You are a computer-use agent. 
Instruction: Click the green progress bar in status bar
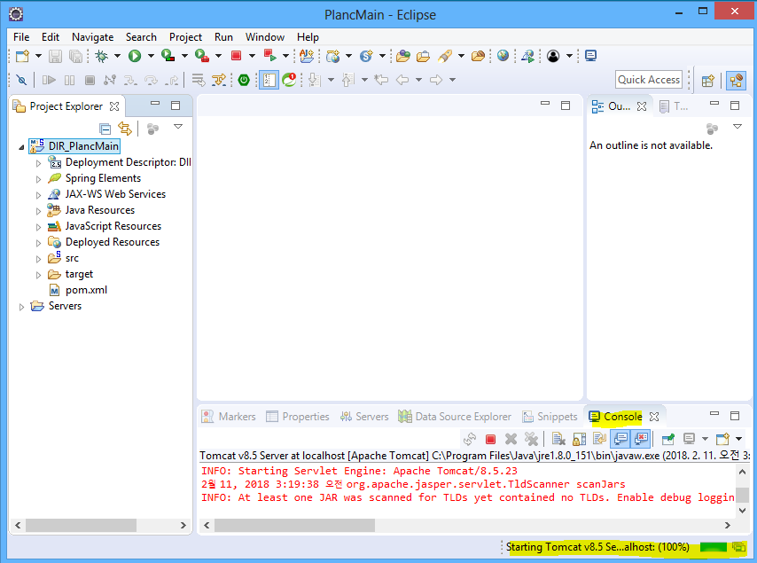(x=713, y=547)
